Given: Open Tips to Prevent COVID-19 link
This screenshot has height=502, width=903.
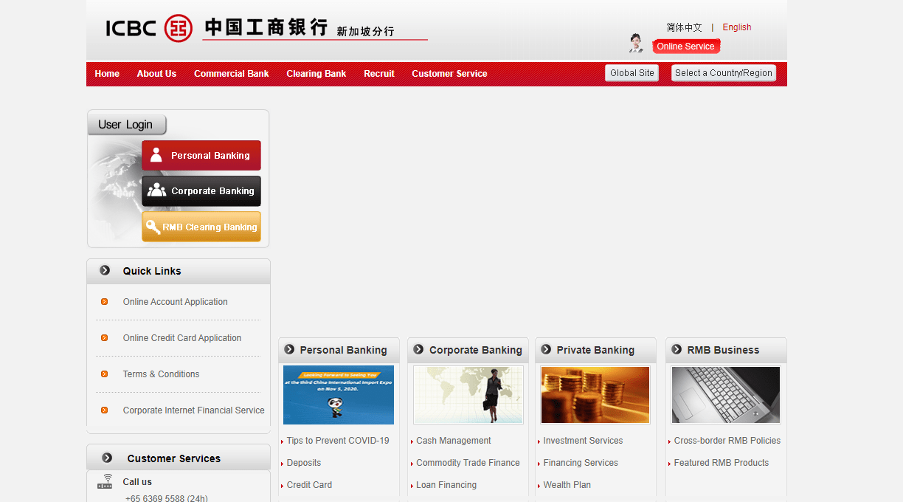Looking at the screenshot, I should (x=338, y=441).
